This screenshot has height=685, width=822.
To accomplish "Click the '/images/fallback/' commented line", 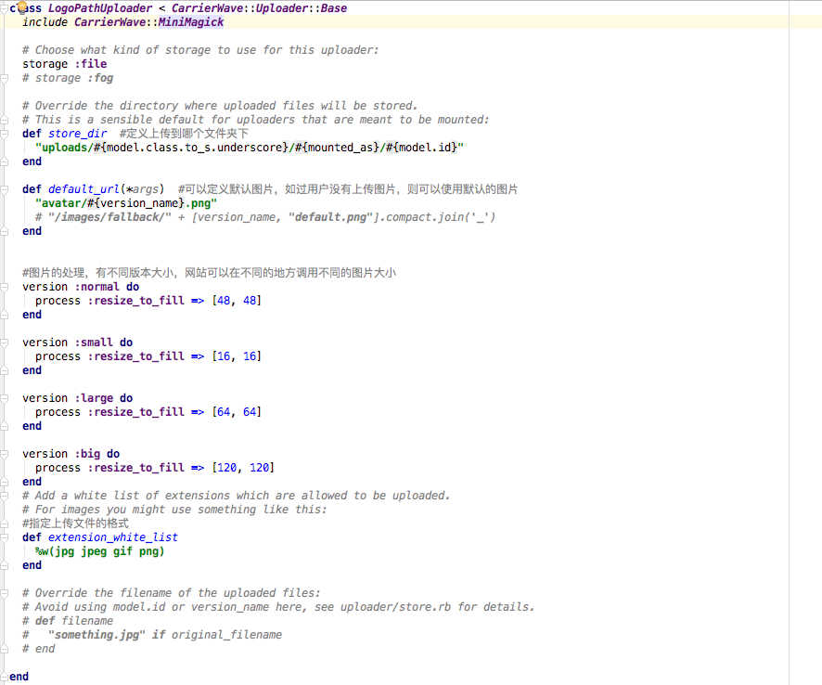I will point(264,217).
